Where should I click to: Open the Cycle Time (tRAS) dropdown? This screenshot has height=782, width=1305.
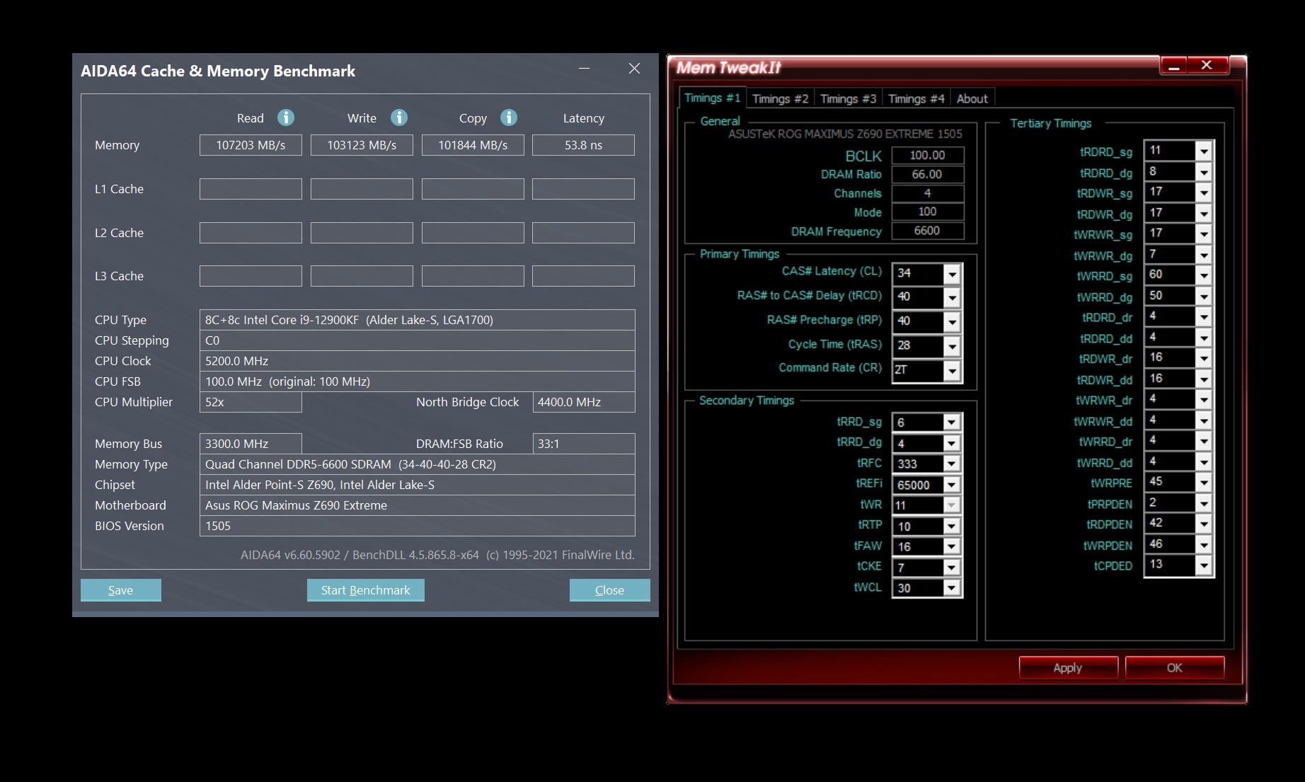[x=952, y=346]
